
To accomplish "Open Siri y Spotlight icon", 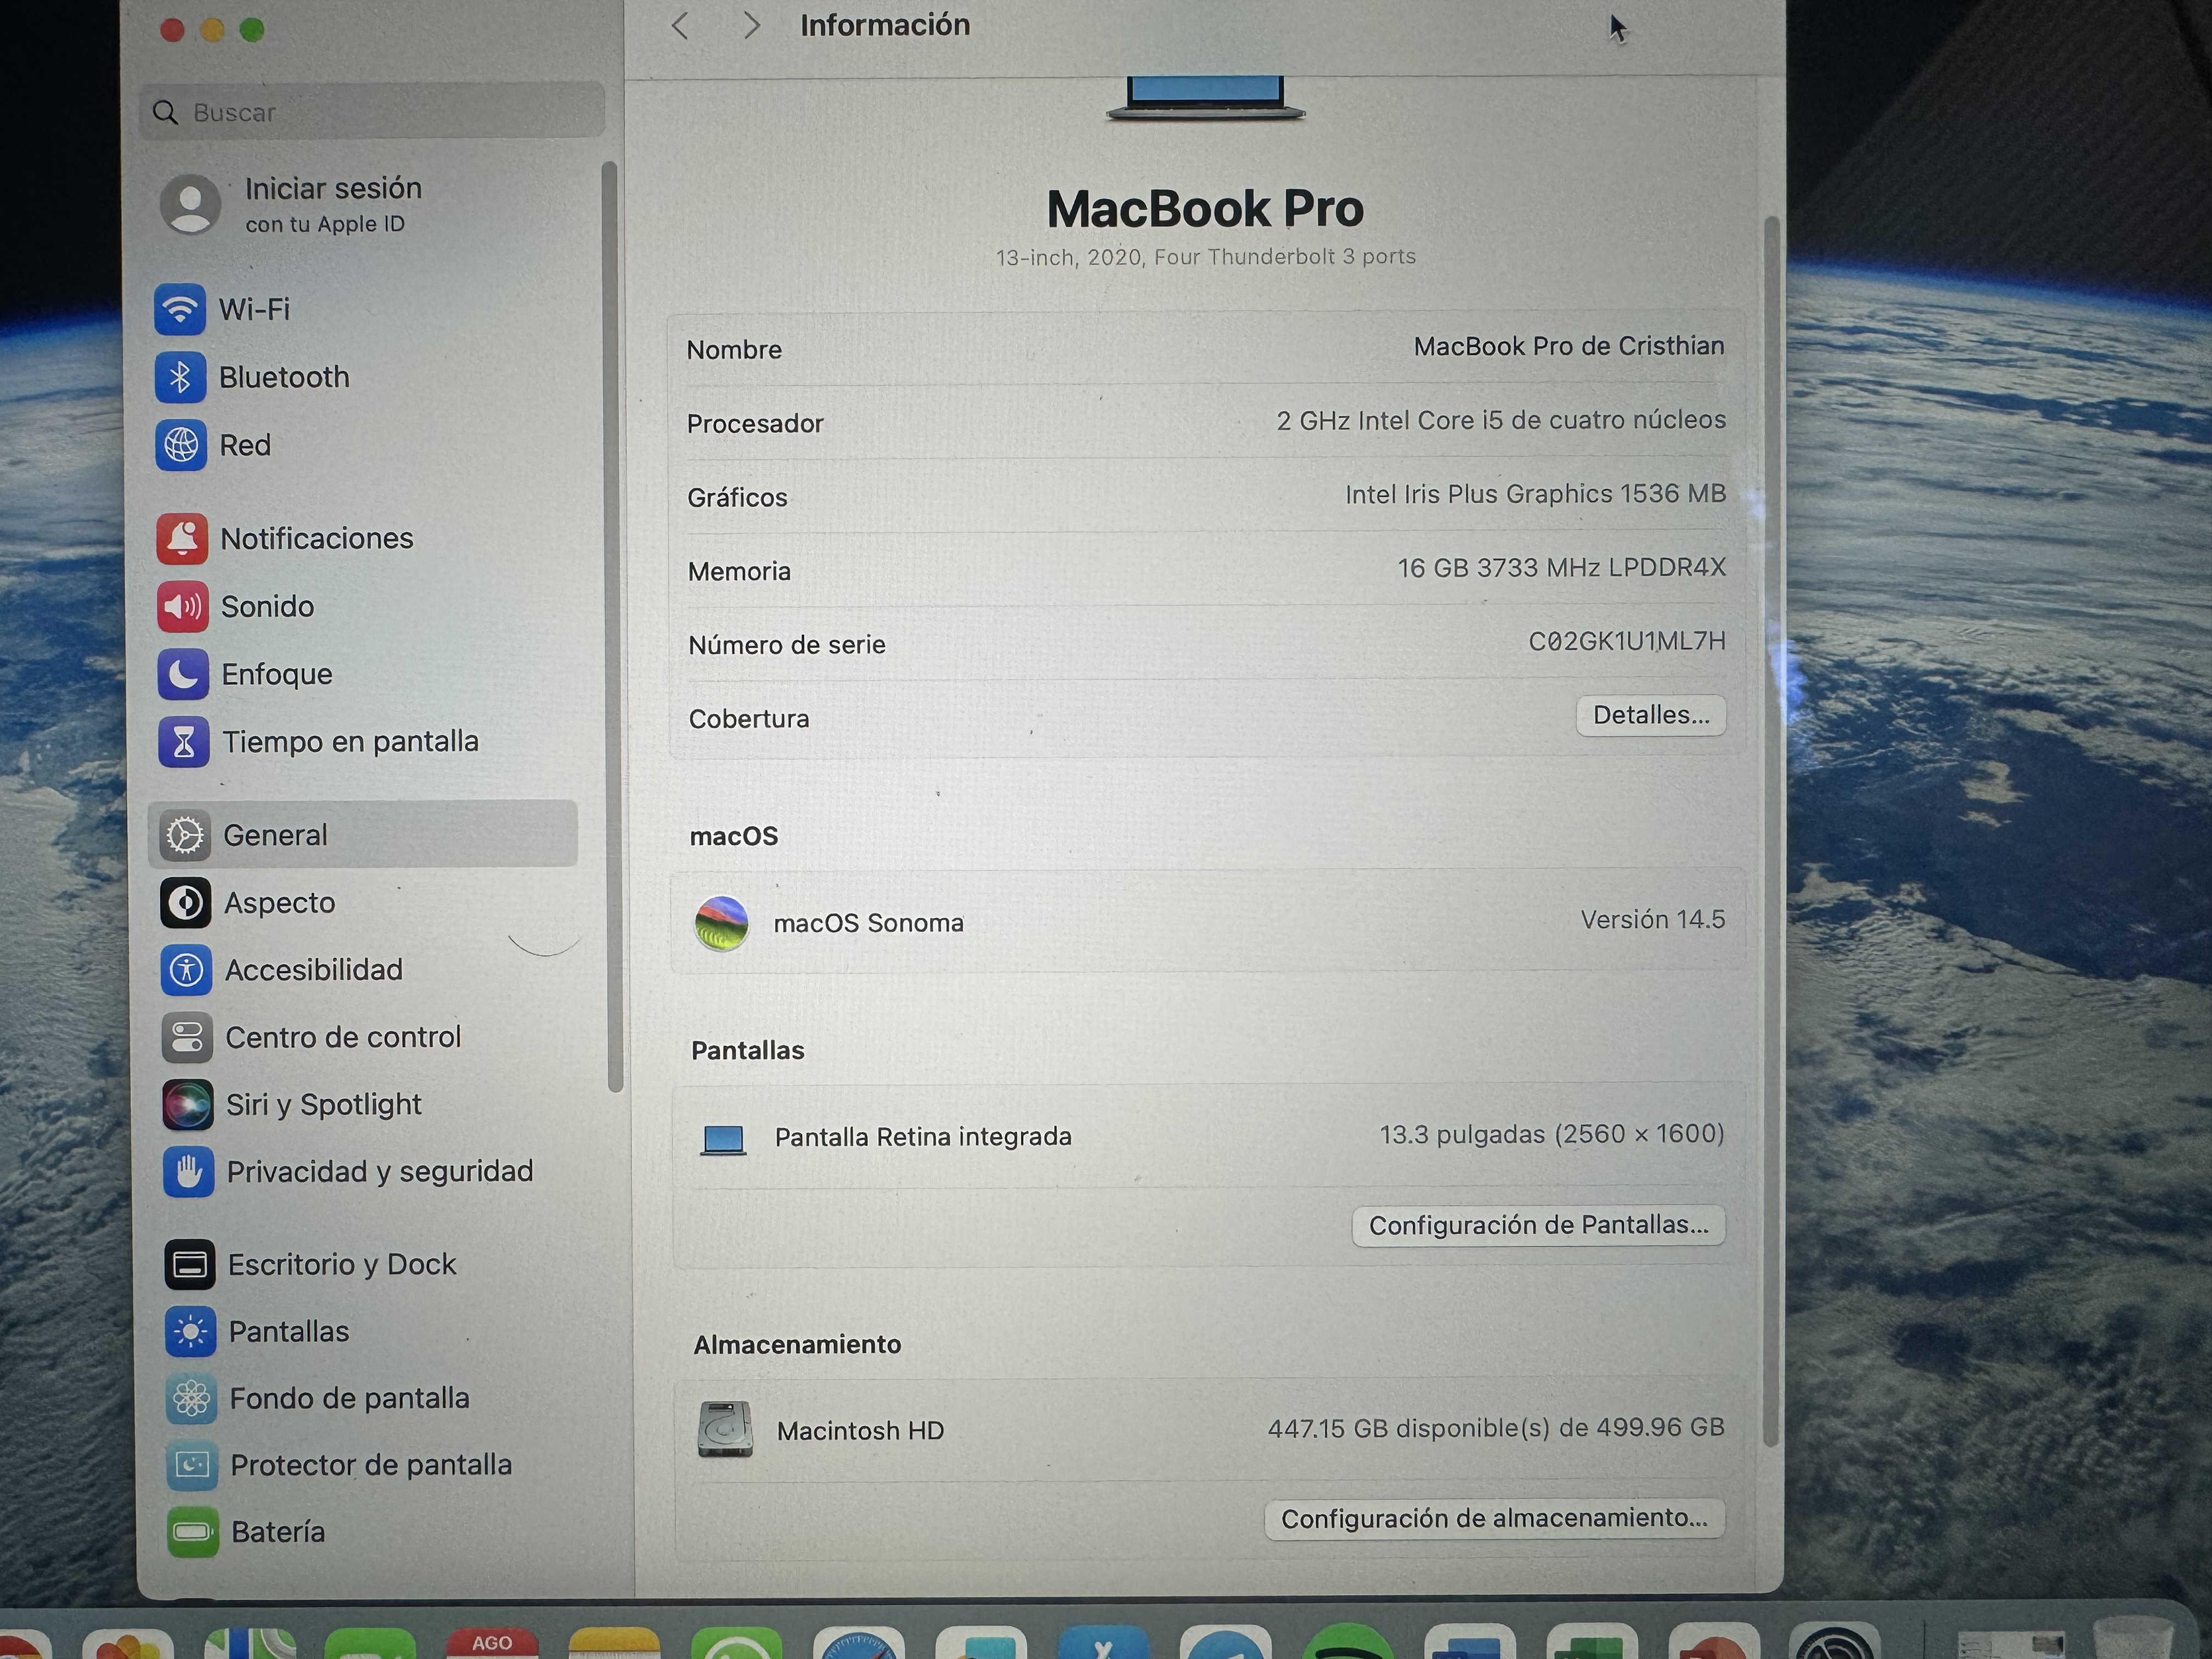I will click(x=188, y=1105).
